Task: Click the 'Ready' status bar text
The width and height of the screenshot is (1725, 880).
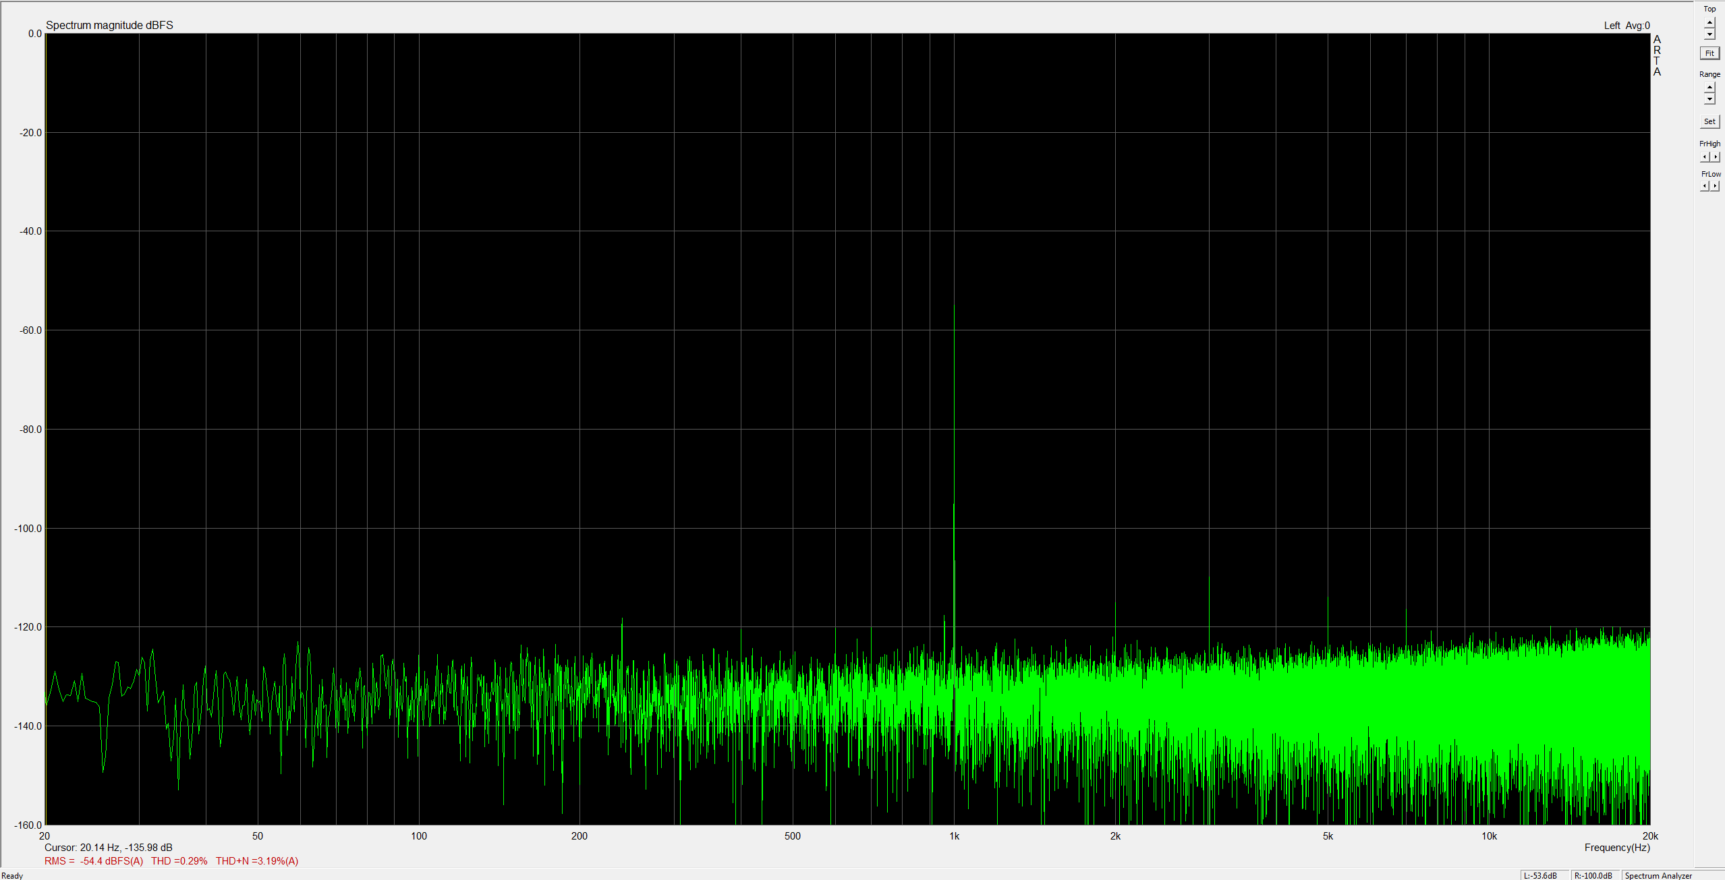Action: point(12,875)
